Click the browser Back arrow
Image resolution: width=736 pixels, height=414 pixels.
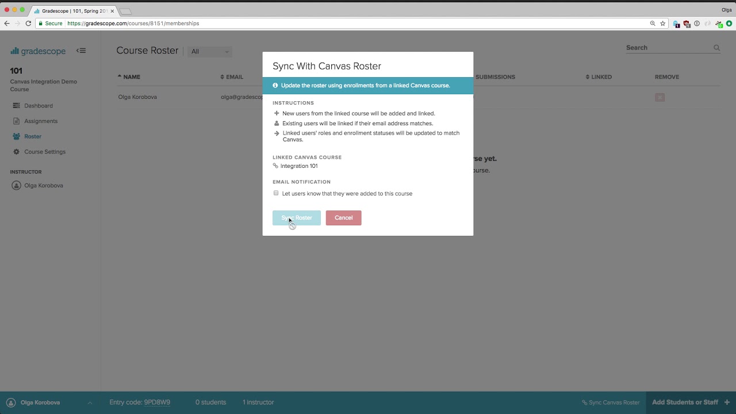click(7, 24)
